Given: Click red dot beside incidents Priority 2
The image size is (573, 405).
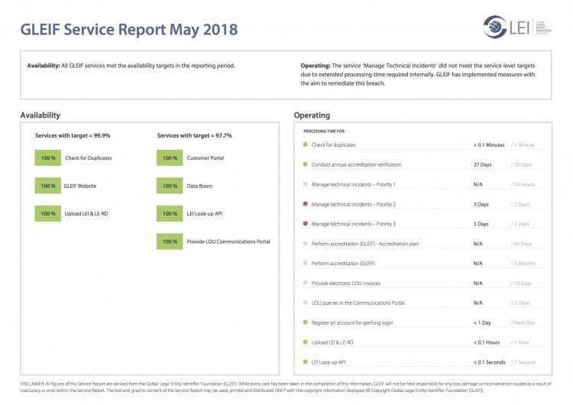Looking at the screenshot, I should coord(306,204).
